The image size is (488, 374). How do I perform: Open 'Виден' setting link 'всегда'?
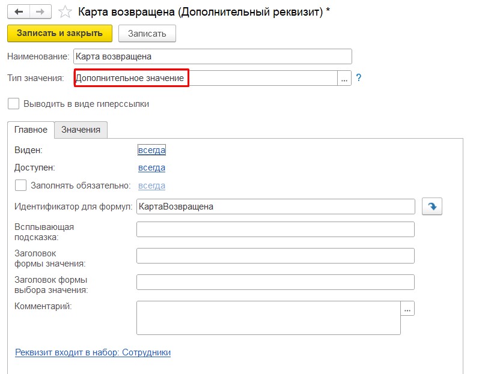pyautogui.click(x=151, y=150)
